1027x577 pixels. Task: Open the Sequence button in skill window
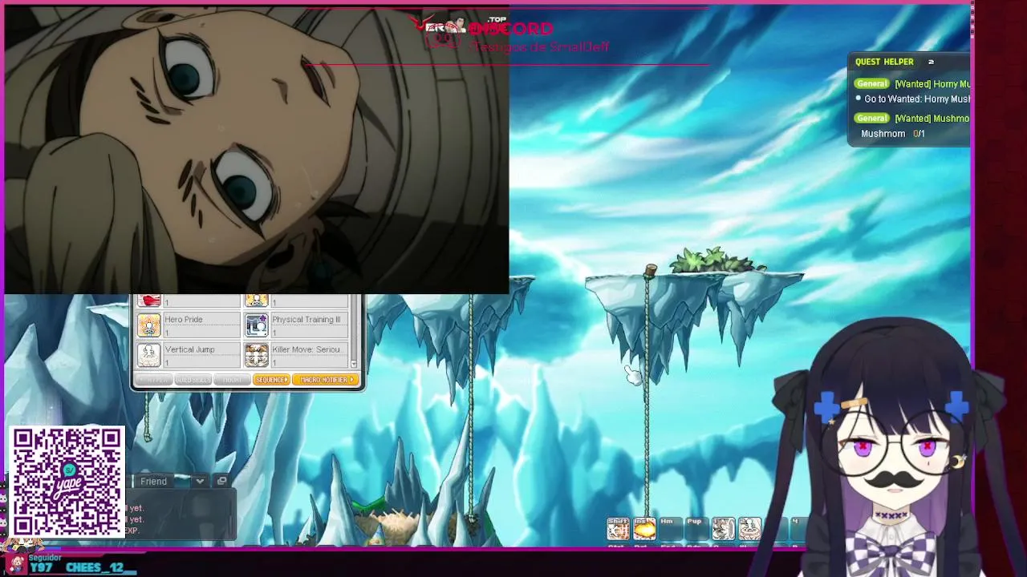tap(271, 380)
